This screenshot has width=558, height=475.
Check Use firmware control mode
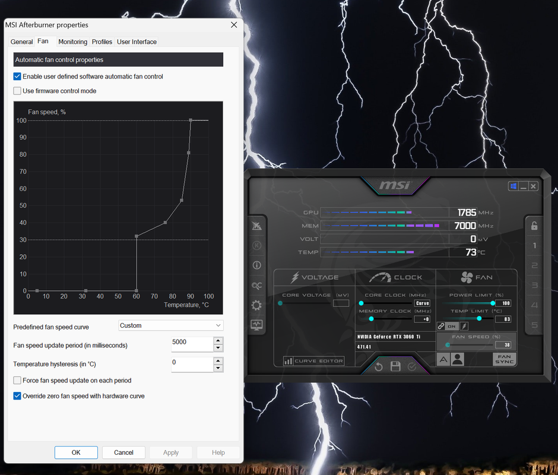pos(17,91)
